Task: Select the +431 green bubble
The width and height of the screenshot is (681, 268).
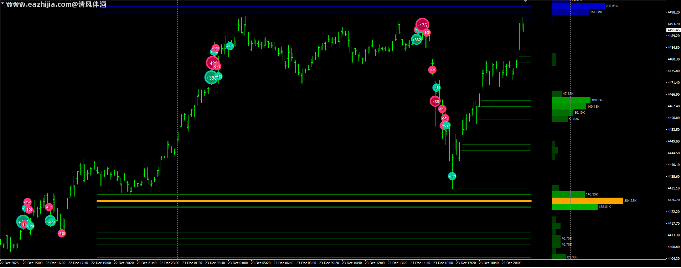Action: point(437,87)
